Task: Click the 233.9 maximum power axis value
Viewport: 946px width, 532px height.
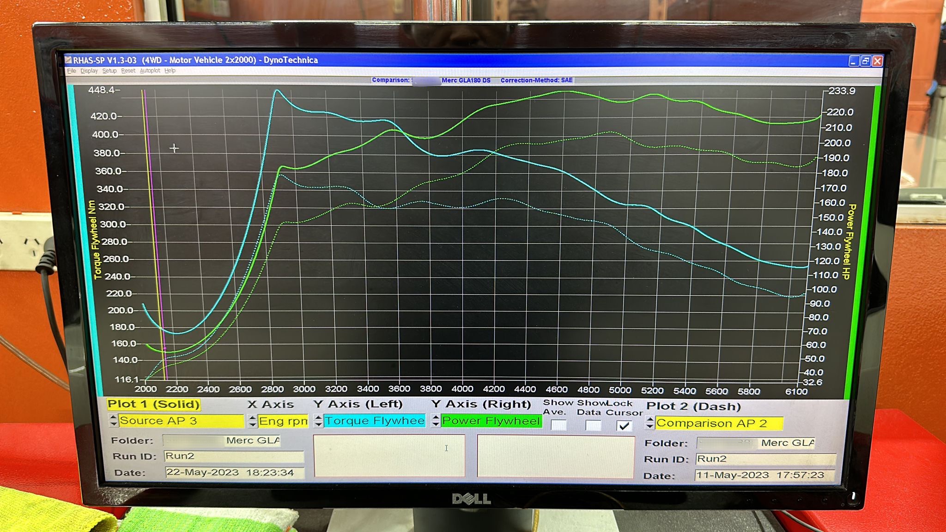Action: point(842,91)
